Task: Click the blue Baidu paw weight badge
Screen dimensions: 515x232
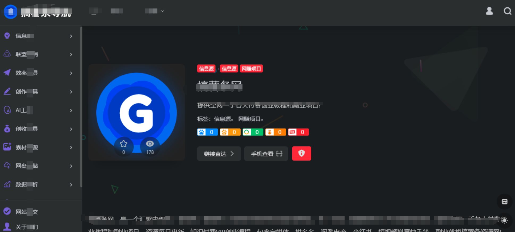Action: pyautogui.click(x=207, y=132)
